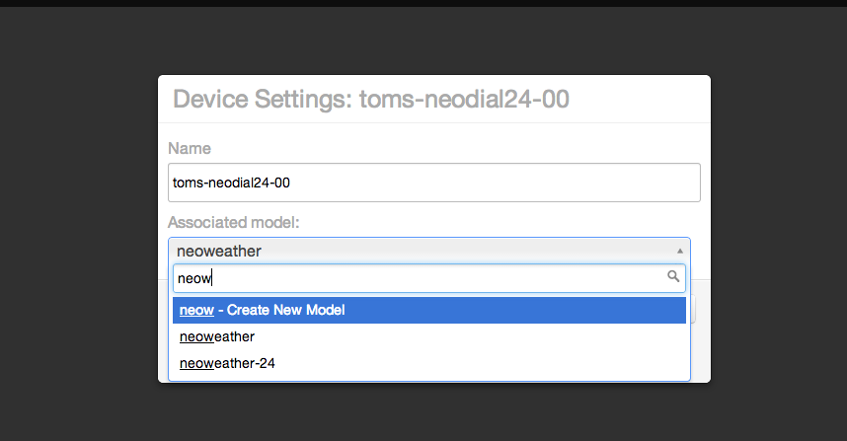Image resolution: width=847 pixels, height=441 pixels.
Task: Click the magnifier icon in model search
Action: [673, 277]
